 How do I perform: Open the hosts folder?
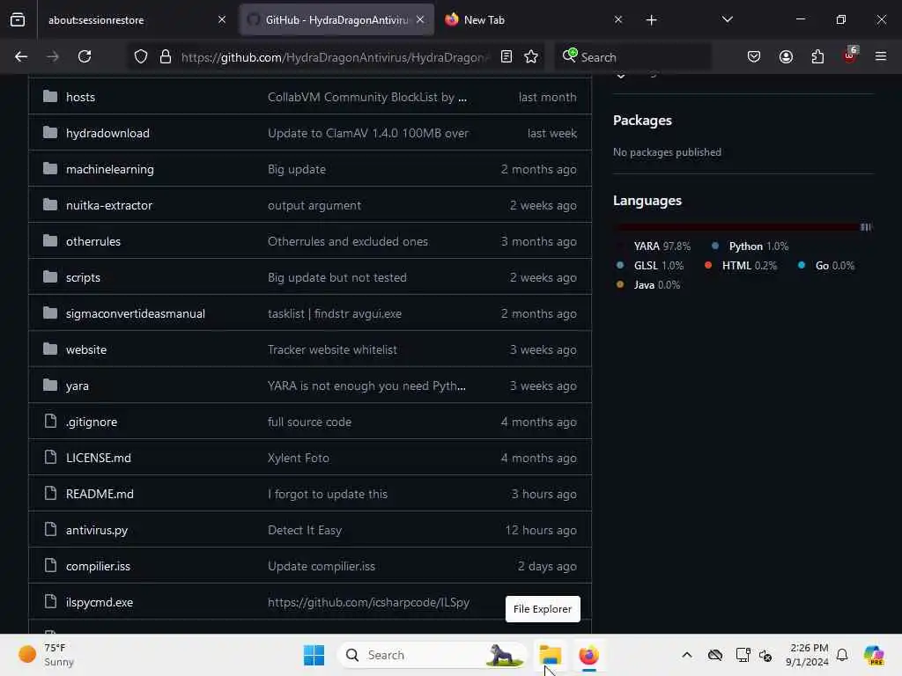coord(80,97)
